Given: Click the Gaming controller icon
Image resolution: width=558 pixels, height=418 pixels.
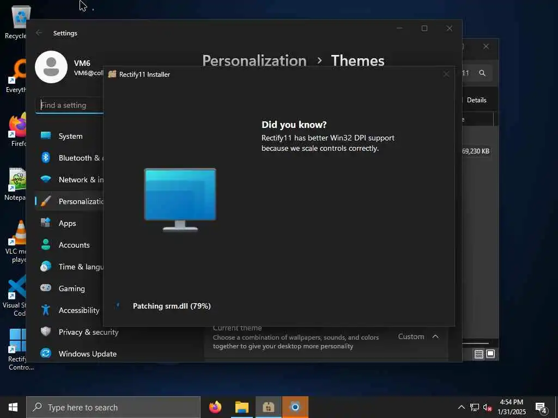Looking at the screenshot, I should coord(46,287).
